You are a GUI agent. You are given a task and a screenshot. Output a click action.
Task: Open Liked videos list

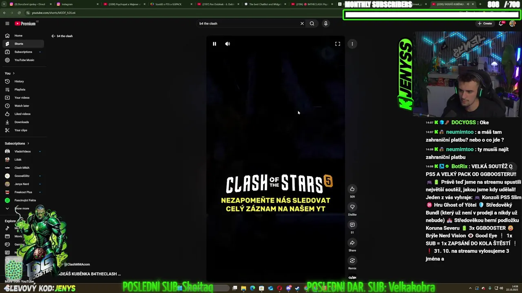click(x=23, y=114)
